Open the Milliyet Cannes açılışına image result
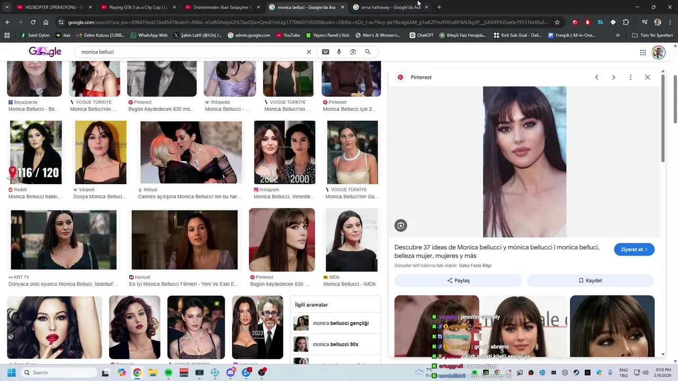 [x=191, y=152]
